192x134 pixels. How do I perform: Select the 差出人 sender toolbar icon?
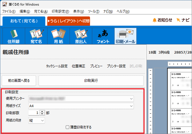(81, 36)
